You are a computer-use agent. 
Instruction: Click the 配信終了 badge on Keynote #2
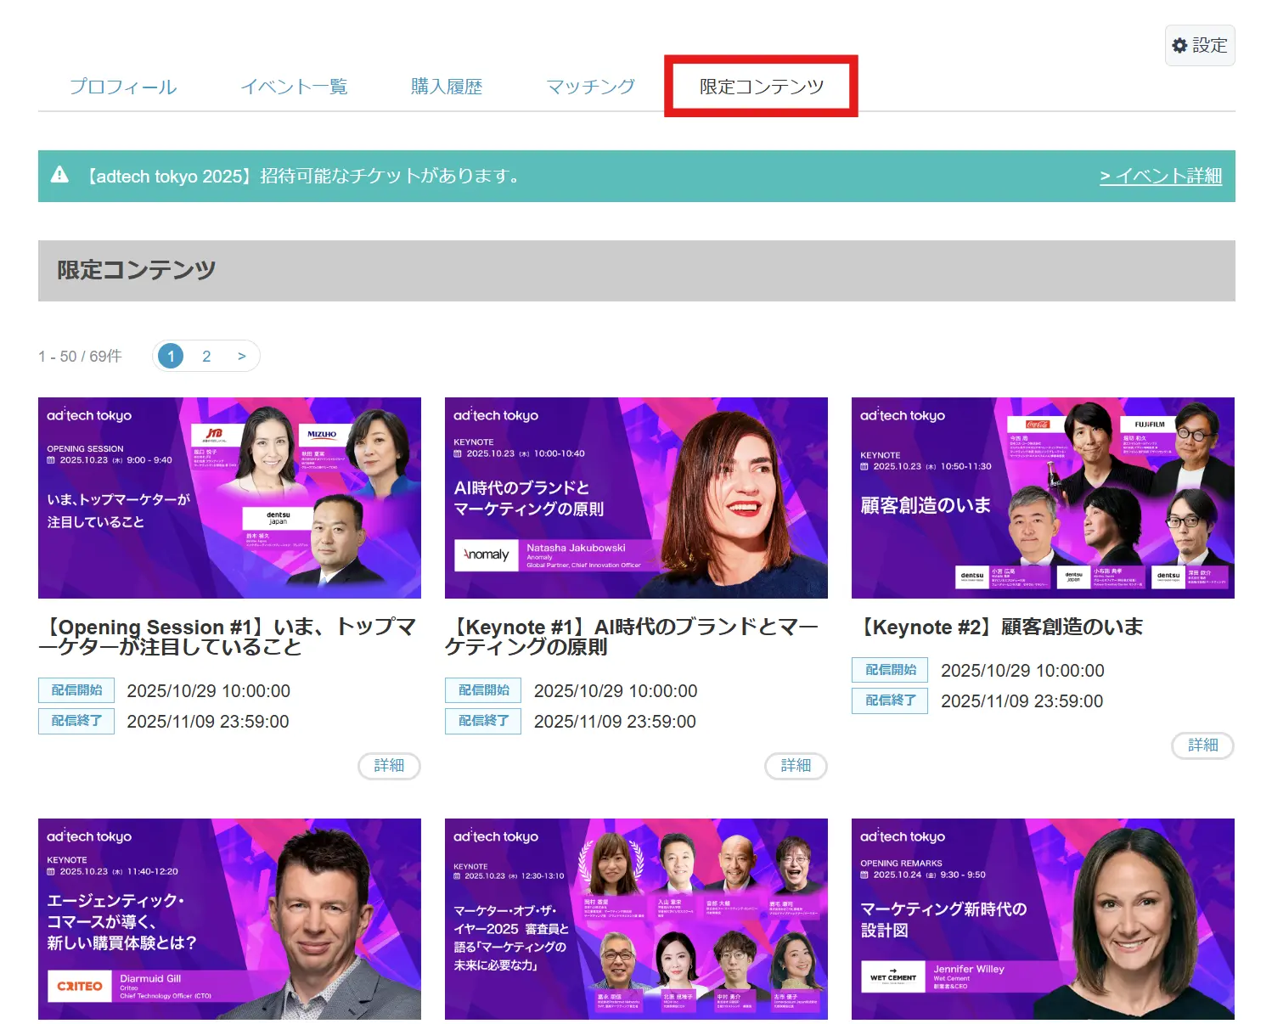coord(889,700)
